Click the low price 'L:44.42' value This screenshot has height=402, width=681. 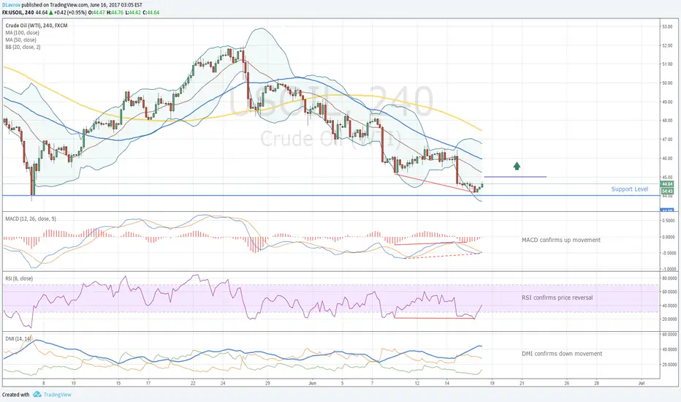pos(132,12)
